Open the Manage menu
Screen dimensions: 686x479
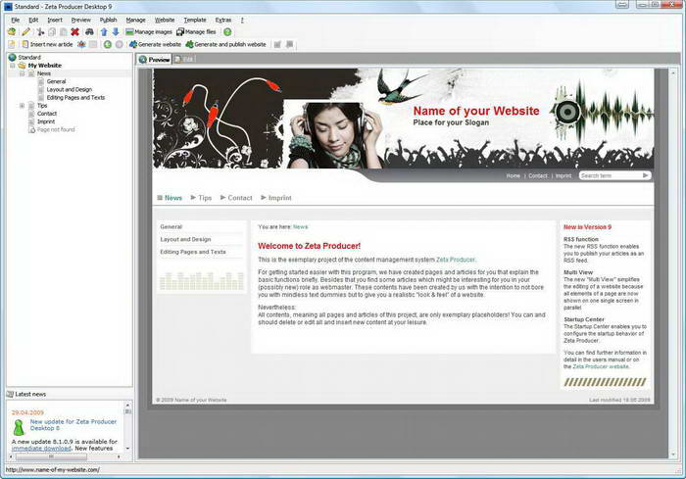tap(135, 21)
